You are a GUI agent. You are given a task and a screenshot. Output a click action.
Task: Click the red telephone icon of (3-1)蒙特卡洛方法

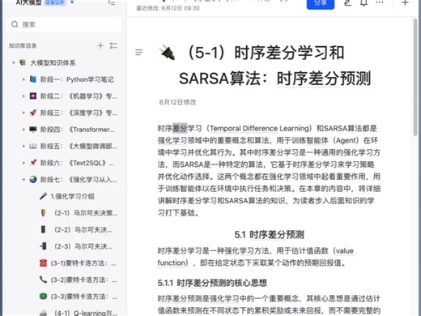[x=43, y=263]
